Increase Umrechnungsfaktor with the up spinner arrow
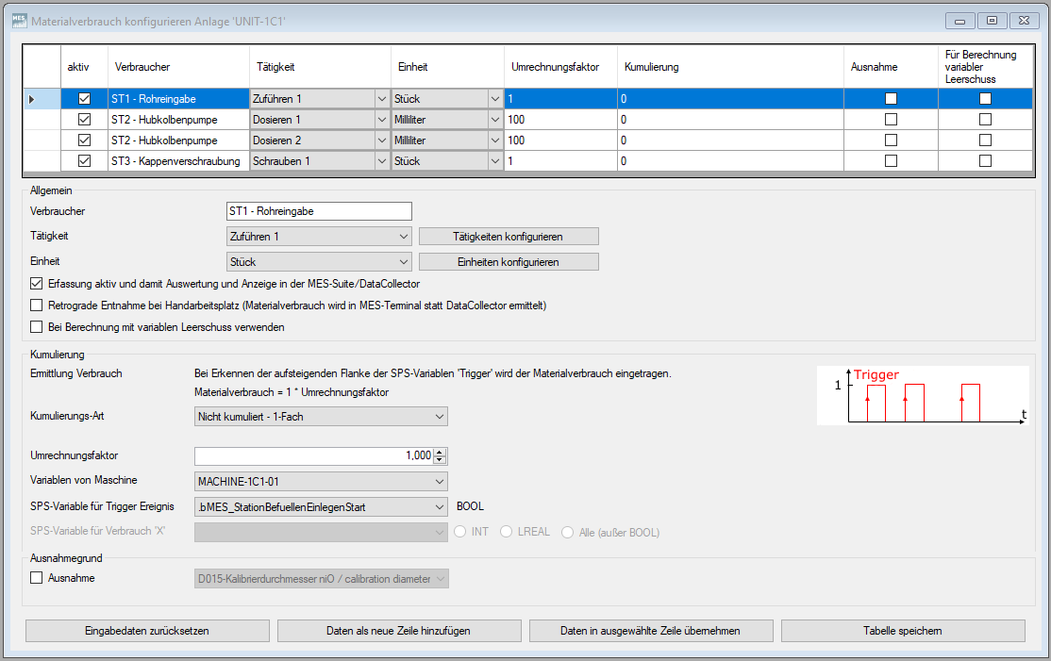The width and height of the screenshot is (1051, 661). click(x=440, y=452)
